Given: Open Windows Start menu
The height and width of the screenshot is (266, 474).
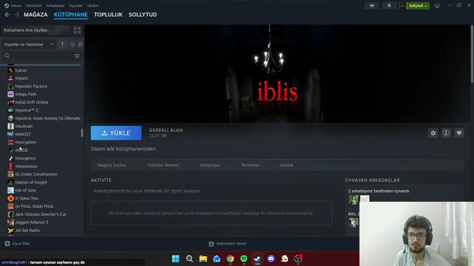Looking at the screenshot, I should pos(176,259).
